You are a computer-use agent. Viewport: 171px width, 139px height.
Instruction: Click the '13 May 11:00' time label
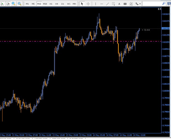click(45, 135)
